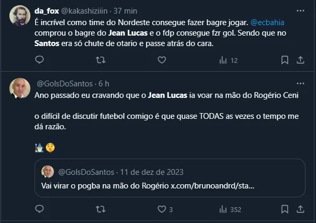Open the da_fox display name link
The height and width of the screenshot is (223, 316).
(x=46, y=10)
